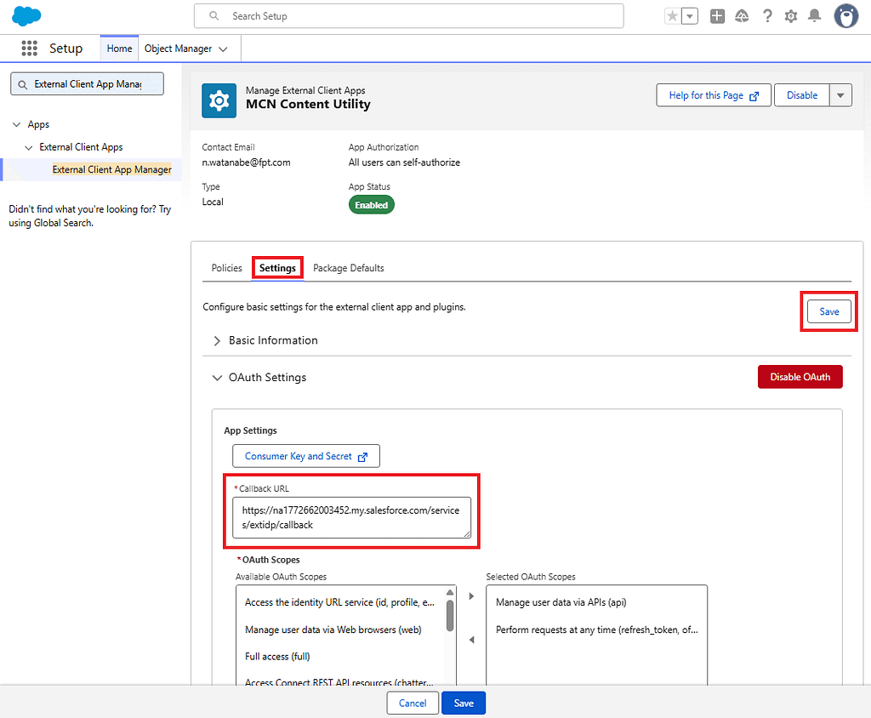Click the Global Actions plus icon

pos(717,16)
